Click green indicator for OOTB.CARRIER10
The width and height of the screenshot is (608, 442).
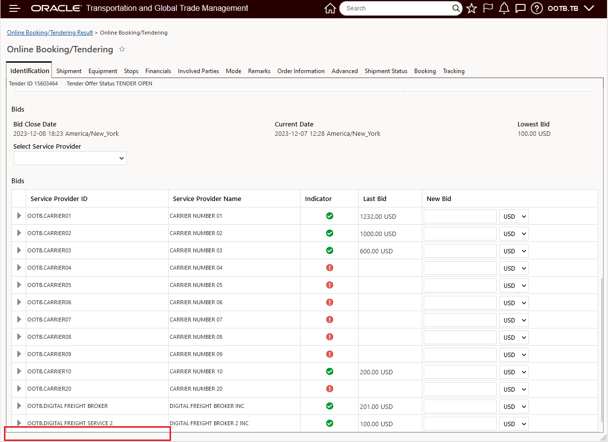[330, 371]
